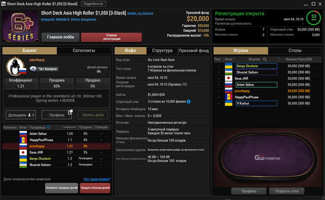This screenshot has width=325, height=200.
Task: Click Продать больше долей button
Action: pyautogui.click(x=95, y=188)
